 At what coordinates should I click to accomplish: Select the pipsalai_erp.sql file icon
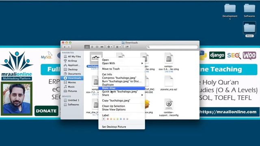point(169,81)
